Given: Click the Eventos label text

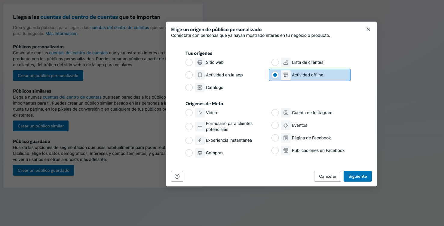Looking at the screenshot, I should tap(299, 125).
